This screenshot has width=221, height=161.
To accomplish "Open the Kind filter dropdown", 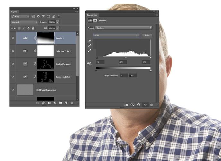I will pos(20,16).
